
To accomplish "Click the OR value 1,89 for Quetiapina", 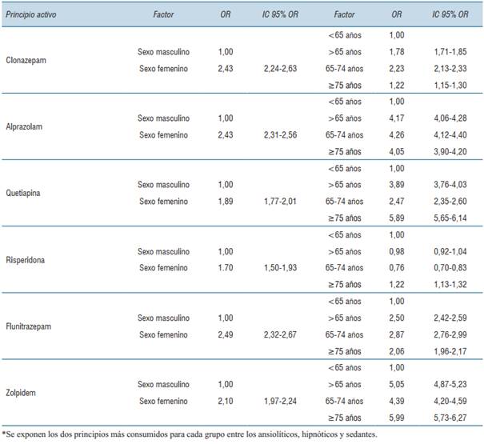I will pyautogui.click(x=226, y=201).
